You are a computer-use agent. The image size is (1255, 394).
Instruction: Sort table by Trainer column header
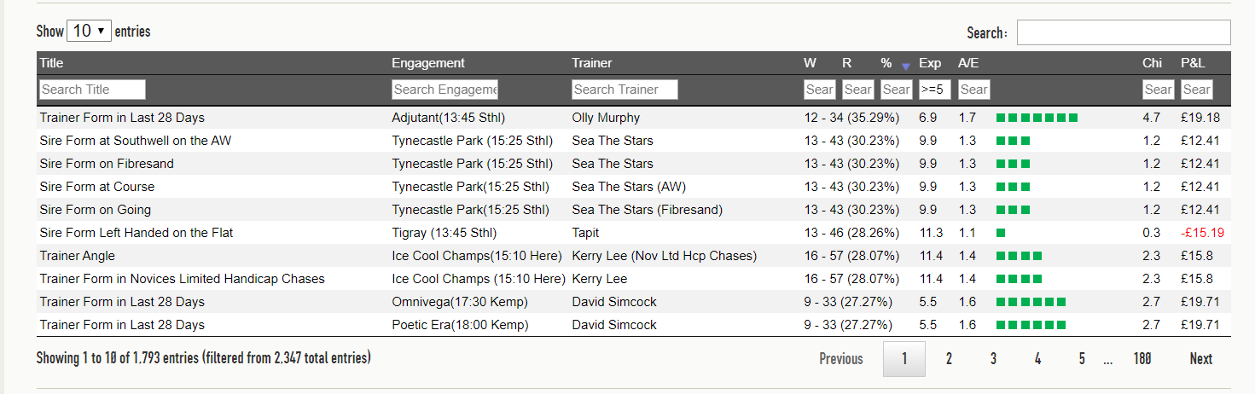592,63
